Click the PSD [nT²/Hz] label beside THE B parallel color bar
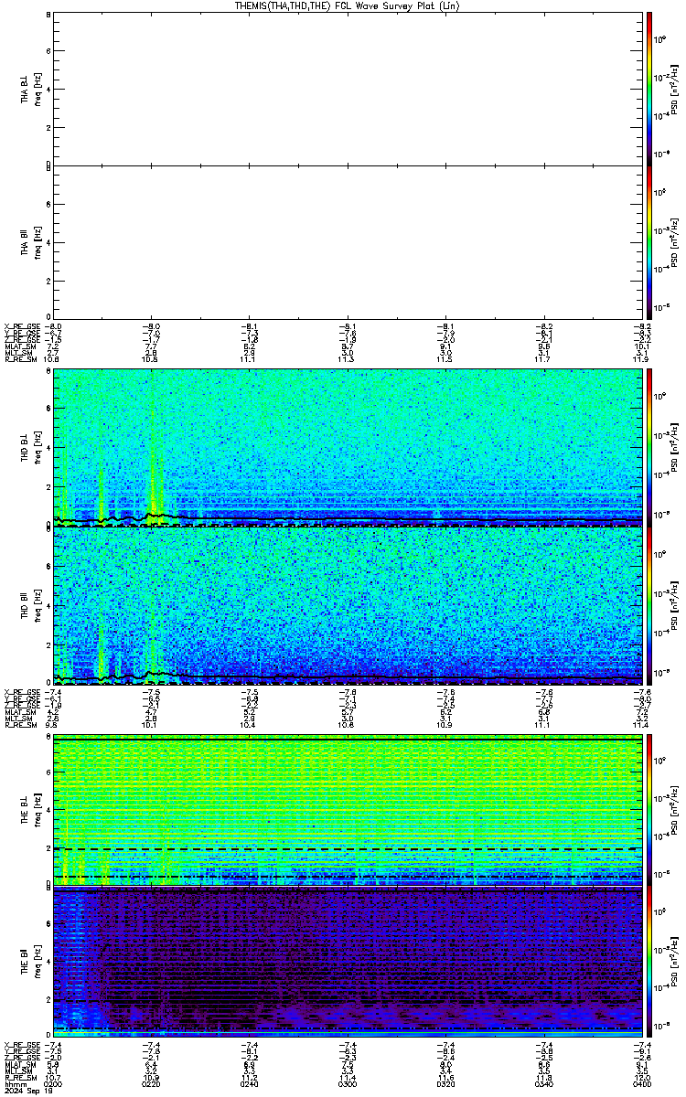 (674, 963)
